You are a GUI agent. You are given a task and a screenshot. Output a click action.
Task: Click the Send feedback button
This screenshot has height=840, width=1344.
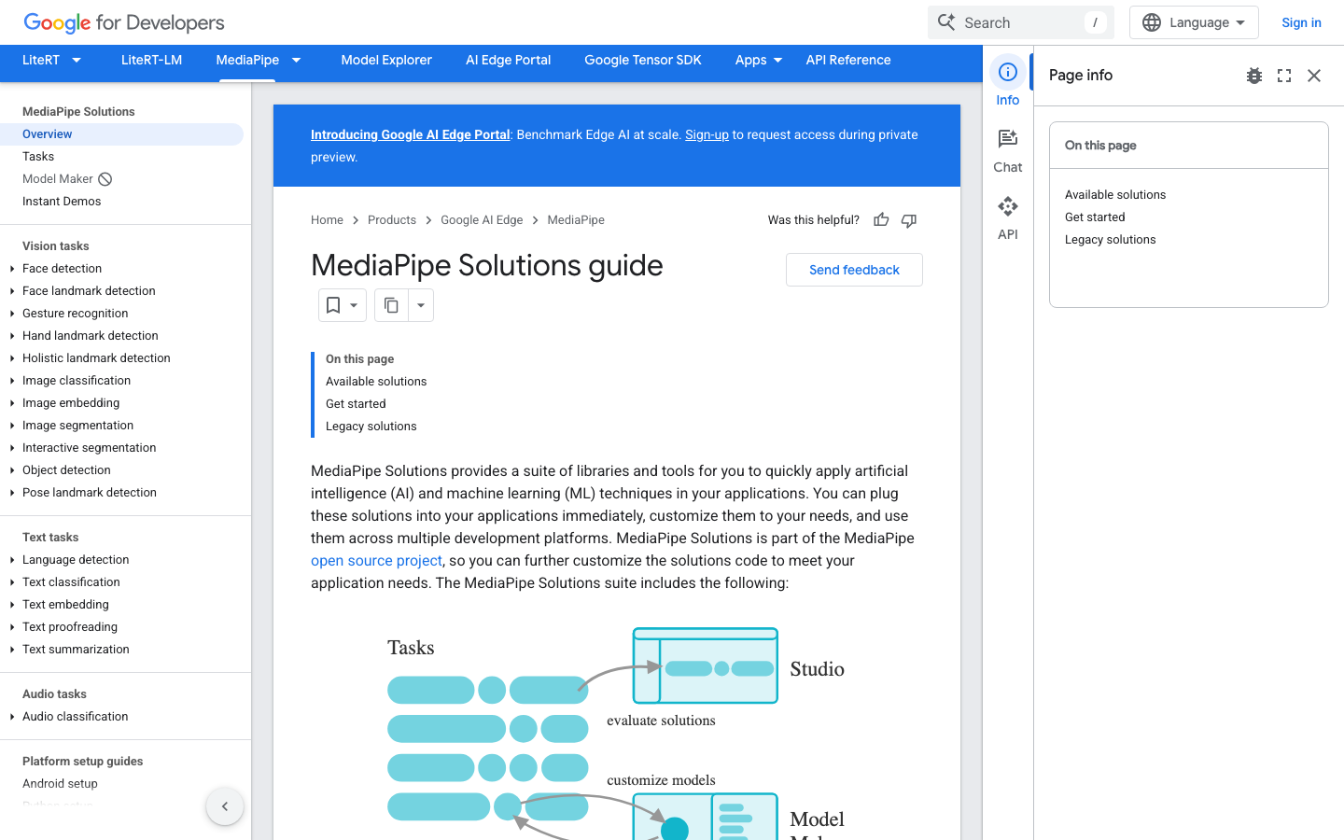pos(854,270)
